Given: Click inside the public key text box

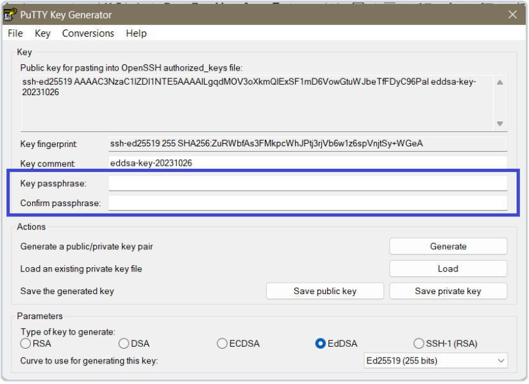Looking at the screenshot, I should pos(257,103).
